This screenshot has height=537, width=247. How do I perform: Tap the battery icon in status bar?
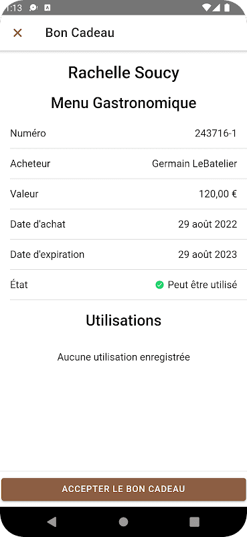click(227, 7)
